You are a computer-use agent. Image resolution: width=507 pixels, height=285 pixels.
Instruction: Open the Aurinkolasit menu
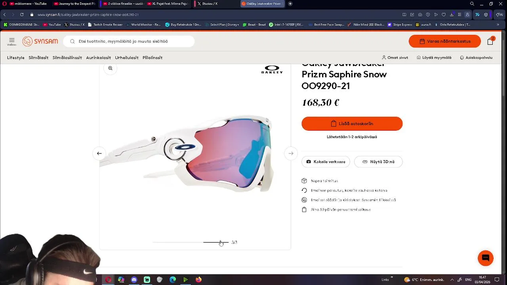tap(98, 57)
